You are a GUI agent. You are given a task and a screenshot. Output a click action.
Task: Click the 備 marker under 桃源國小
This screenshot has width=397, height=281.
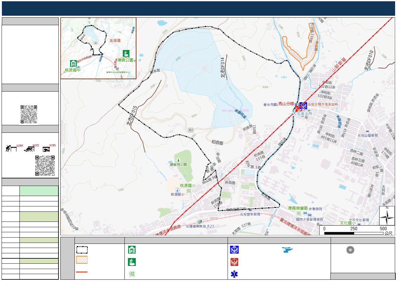(x=189, y=191)
